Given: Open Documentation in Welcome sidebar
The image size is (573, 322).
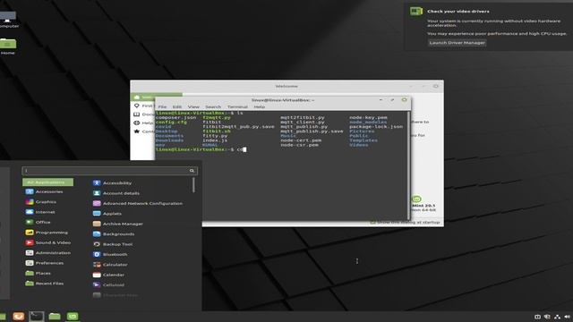Looking at the screenshot, I should [143, 114].
